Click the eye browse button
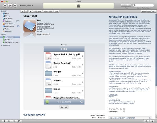The height and width of the screenshot is (123, 157). (146, 121)
